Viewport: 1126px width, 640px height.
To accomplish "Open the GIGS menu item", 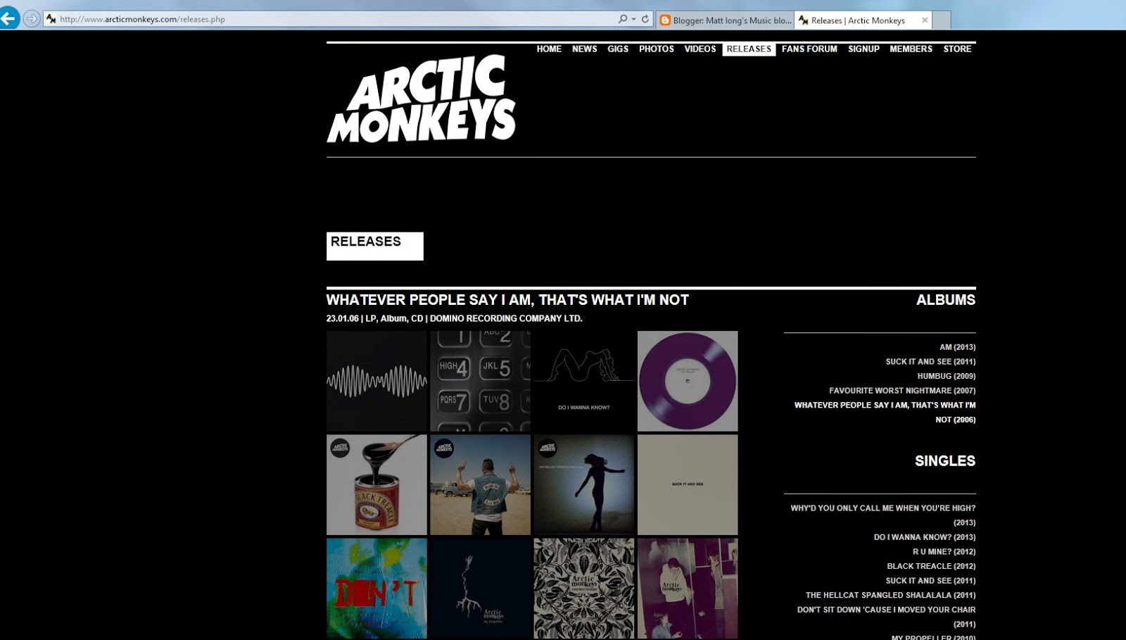I will point(618,49).
